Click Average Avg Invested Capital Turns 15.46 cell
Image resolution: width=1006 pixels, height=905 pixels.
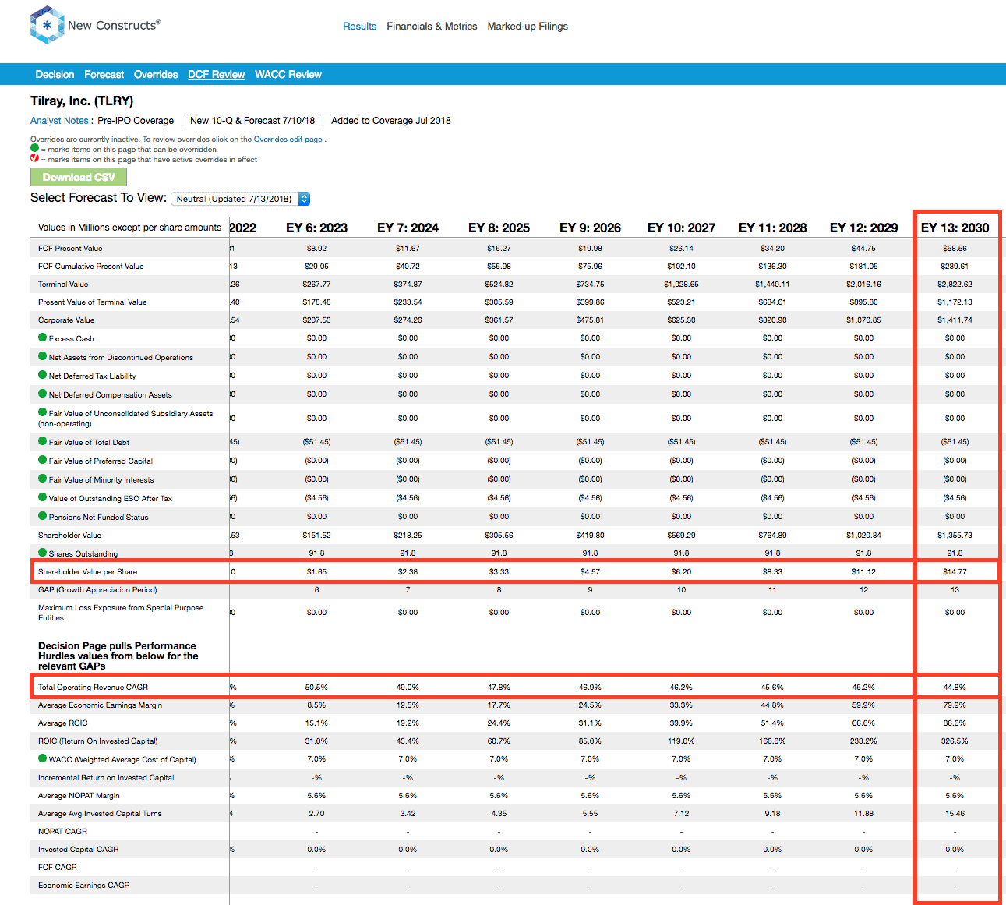955,813
